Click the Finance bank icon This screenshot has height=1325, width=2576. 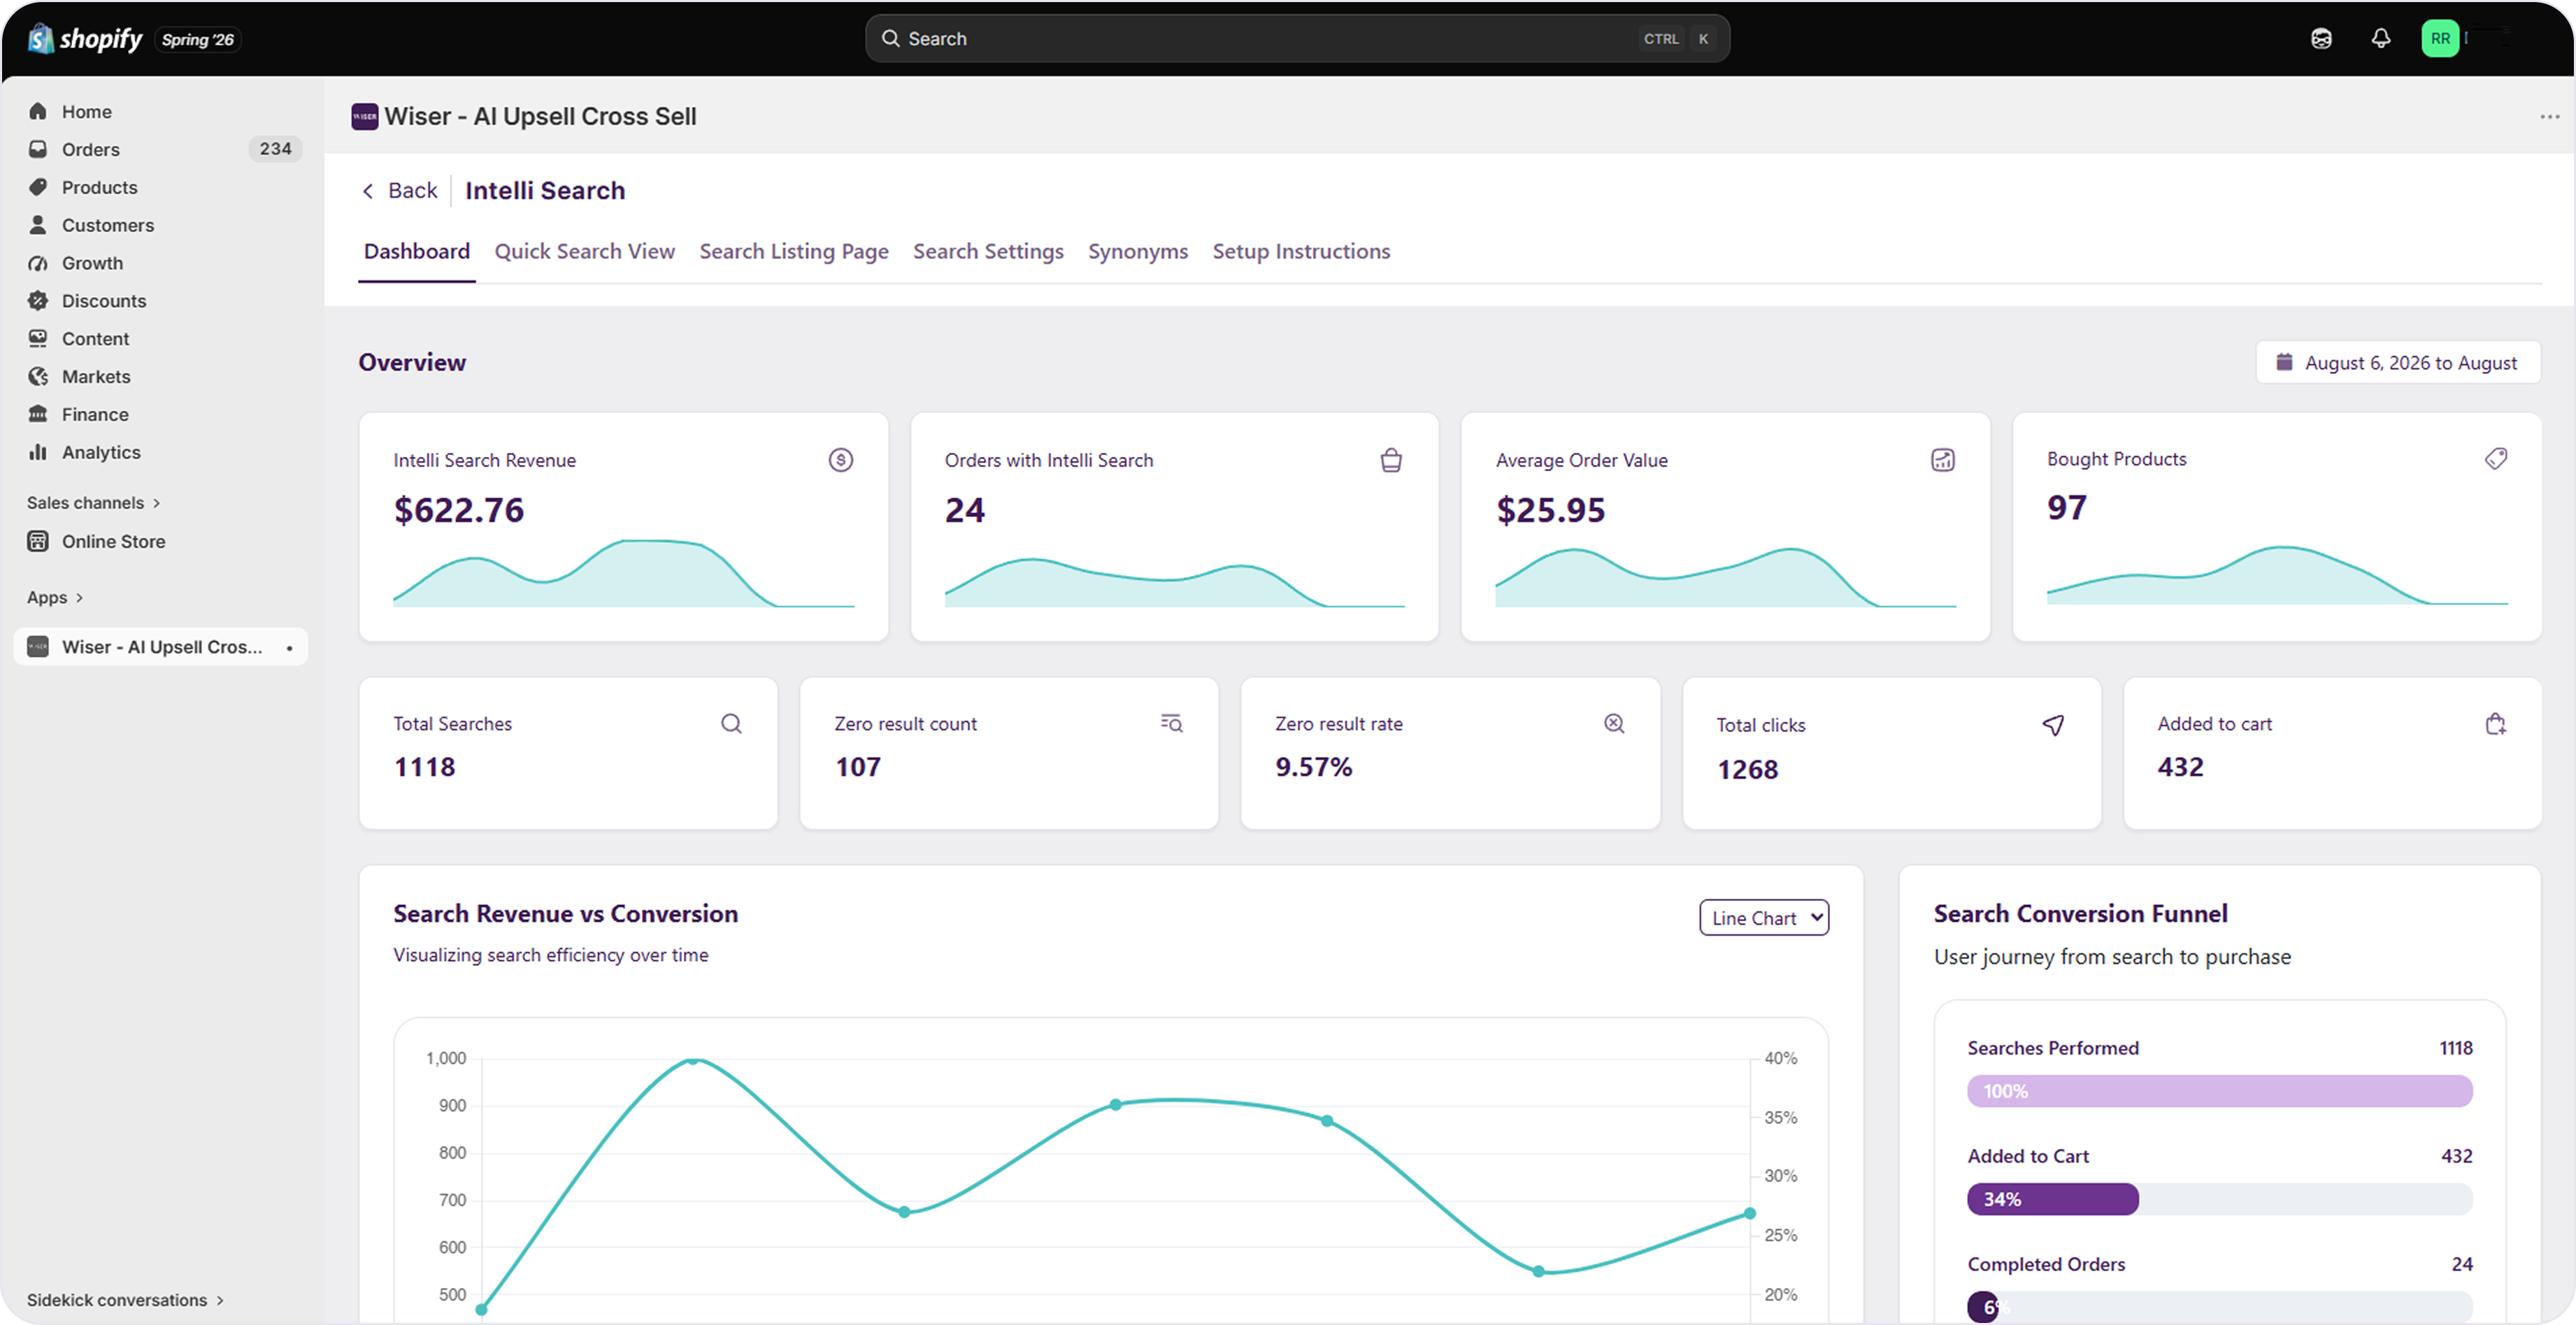[x=38, y=414]
